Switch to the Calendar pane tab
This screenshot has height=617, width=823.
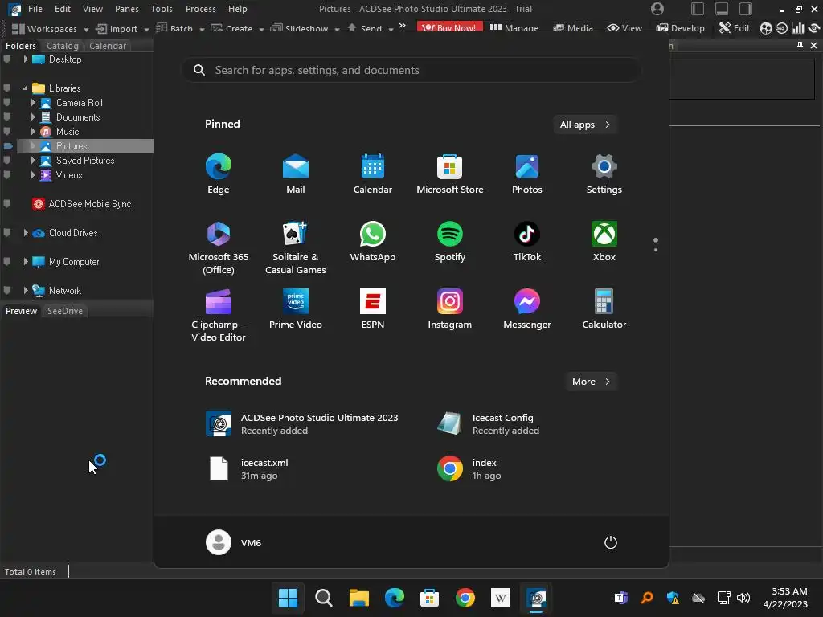point(108,46)
